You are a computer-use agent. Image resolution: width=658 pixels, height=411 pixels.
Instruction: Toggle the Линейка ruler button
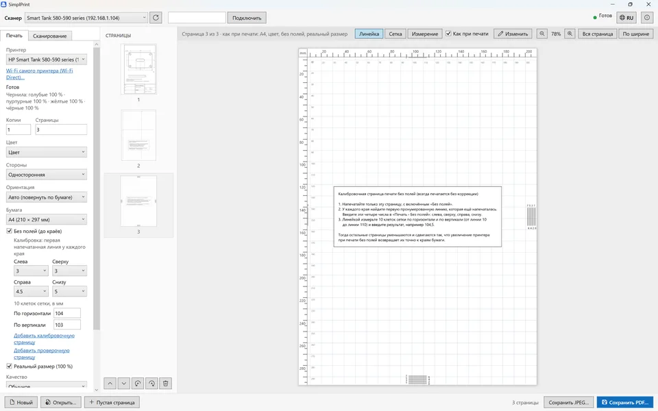[369, 34]
